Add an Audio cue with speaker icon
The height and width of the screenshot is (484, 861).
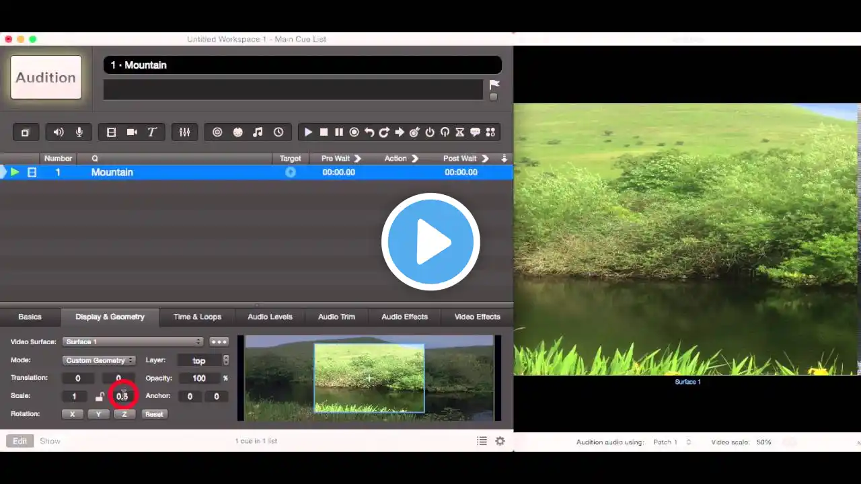click(x=59, y=132)
